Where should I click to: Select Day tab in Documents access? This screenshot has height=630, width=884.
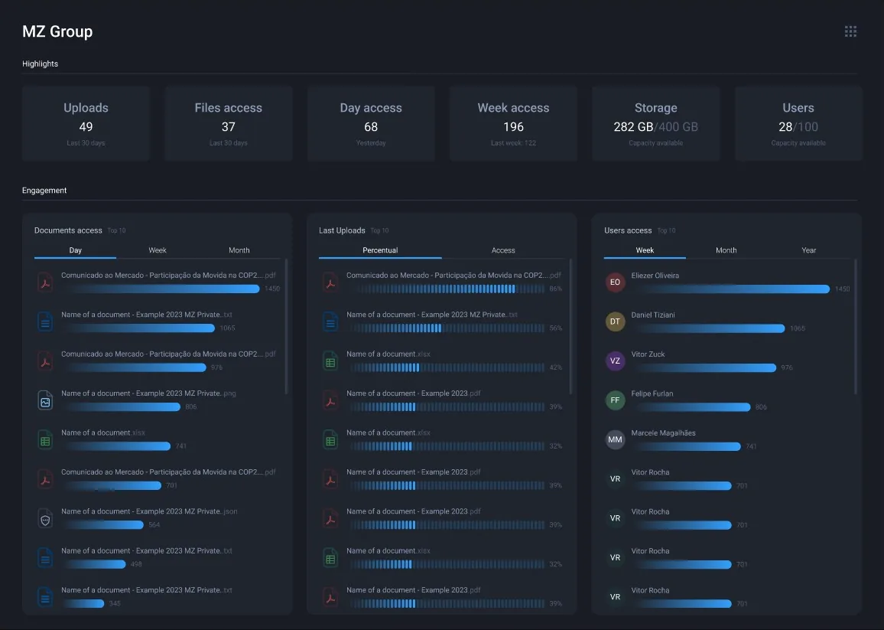(x=75, y=250)
